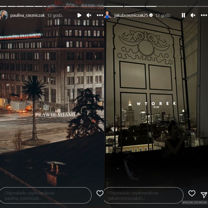Like jakubrzezniczak25's story with heart
Screen dimensions: 208x208
click(x=192, y=193)
